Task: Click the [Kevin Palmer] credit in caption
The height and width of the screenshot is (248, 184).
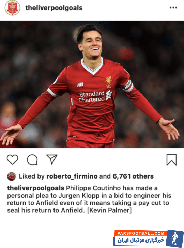Action: [109, 211]
